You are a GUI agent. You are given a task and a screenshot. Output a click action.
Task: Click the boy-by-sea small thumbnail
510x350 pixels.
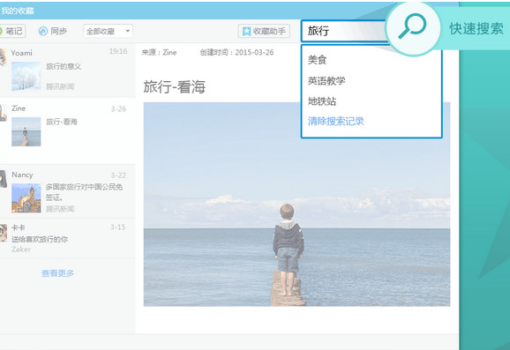pos(26,131)
